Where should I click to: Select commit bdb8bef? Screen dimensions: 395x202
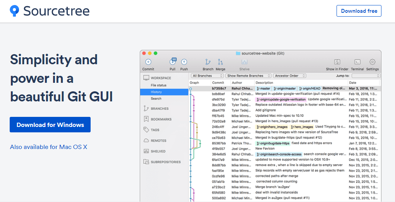(x=285, y=94)
